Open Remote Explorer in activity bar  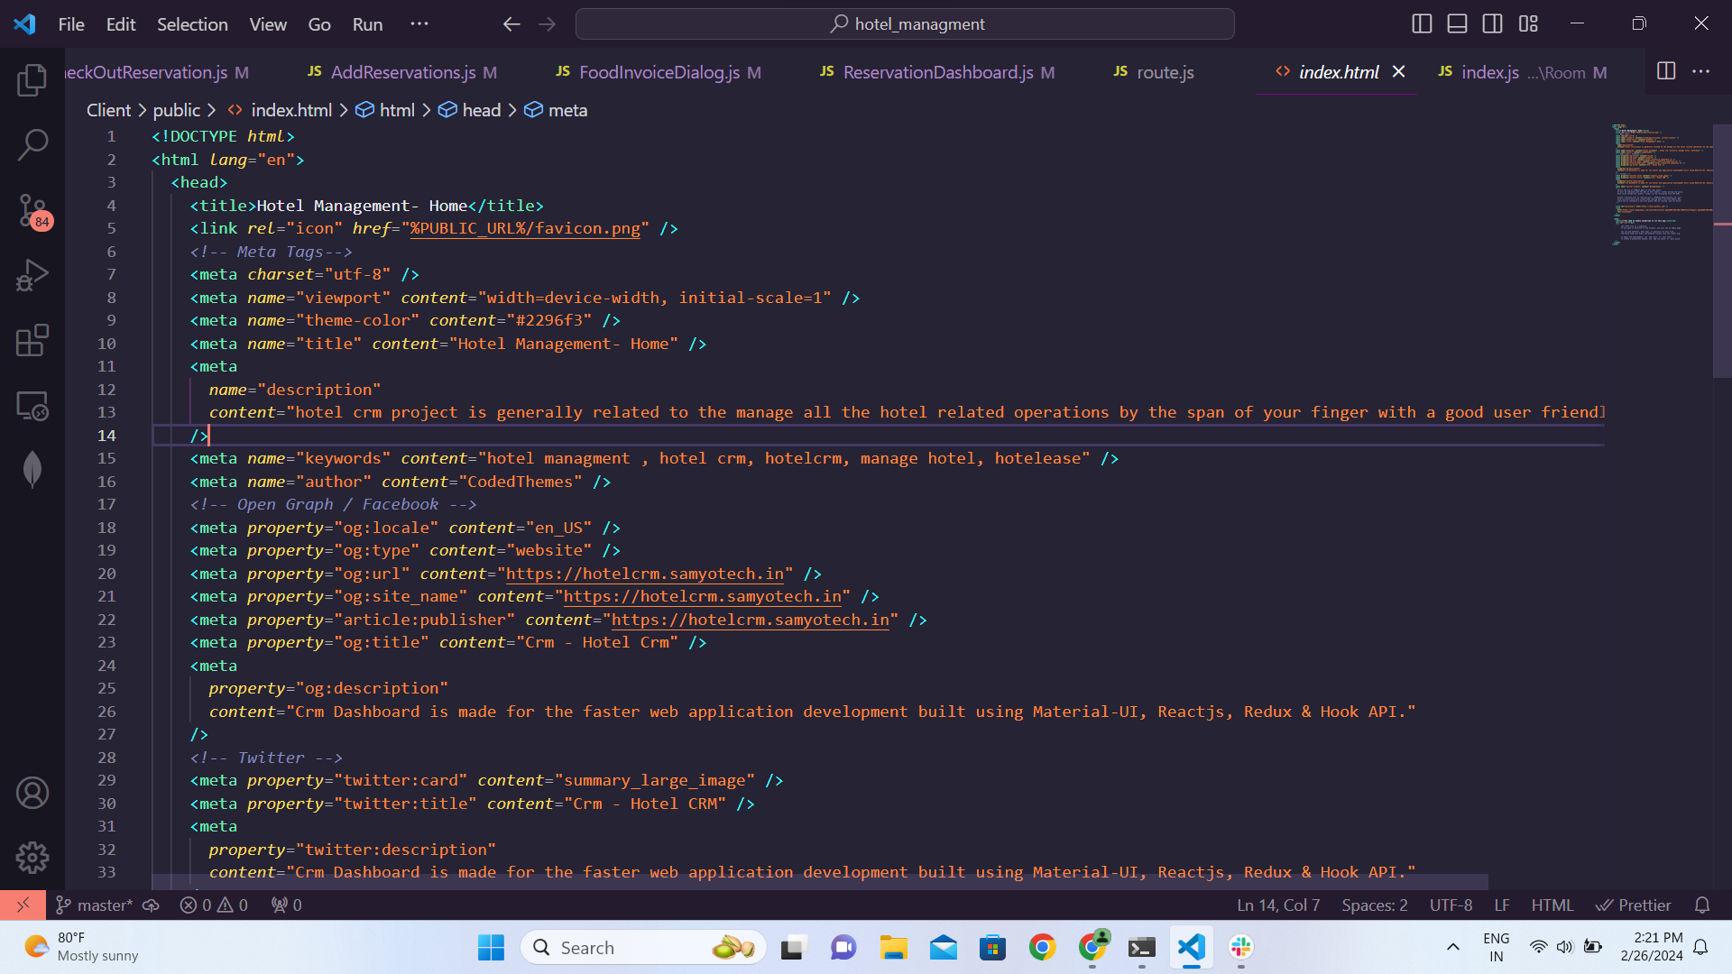click(32, 406)
